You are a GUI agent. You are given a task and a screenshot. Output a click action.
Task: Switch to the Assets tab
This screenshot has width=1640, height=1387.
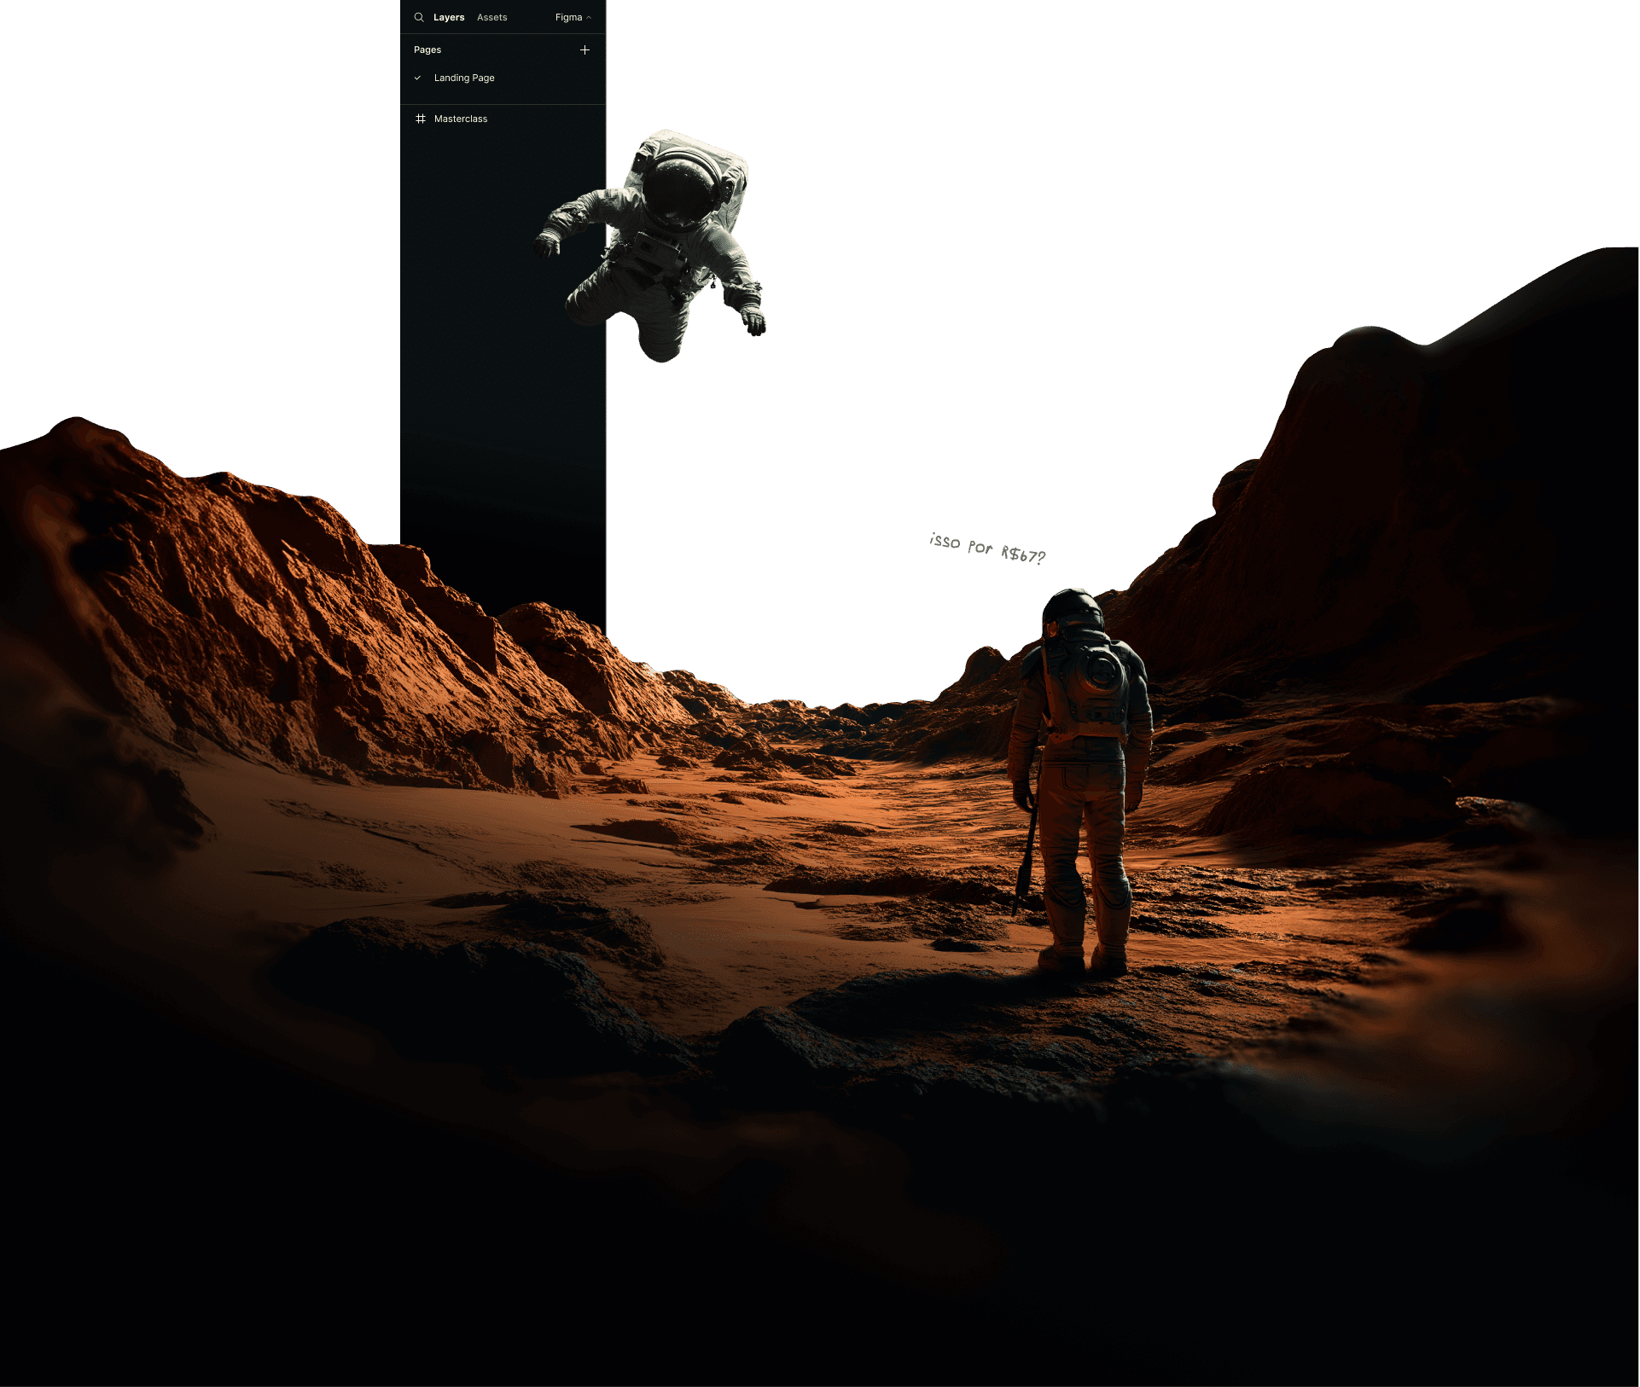pyautogui.click(x=491, y=17)
